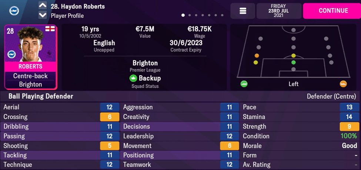Select the last page indicator dot

click(x=222, y=16)
